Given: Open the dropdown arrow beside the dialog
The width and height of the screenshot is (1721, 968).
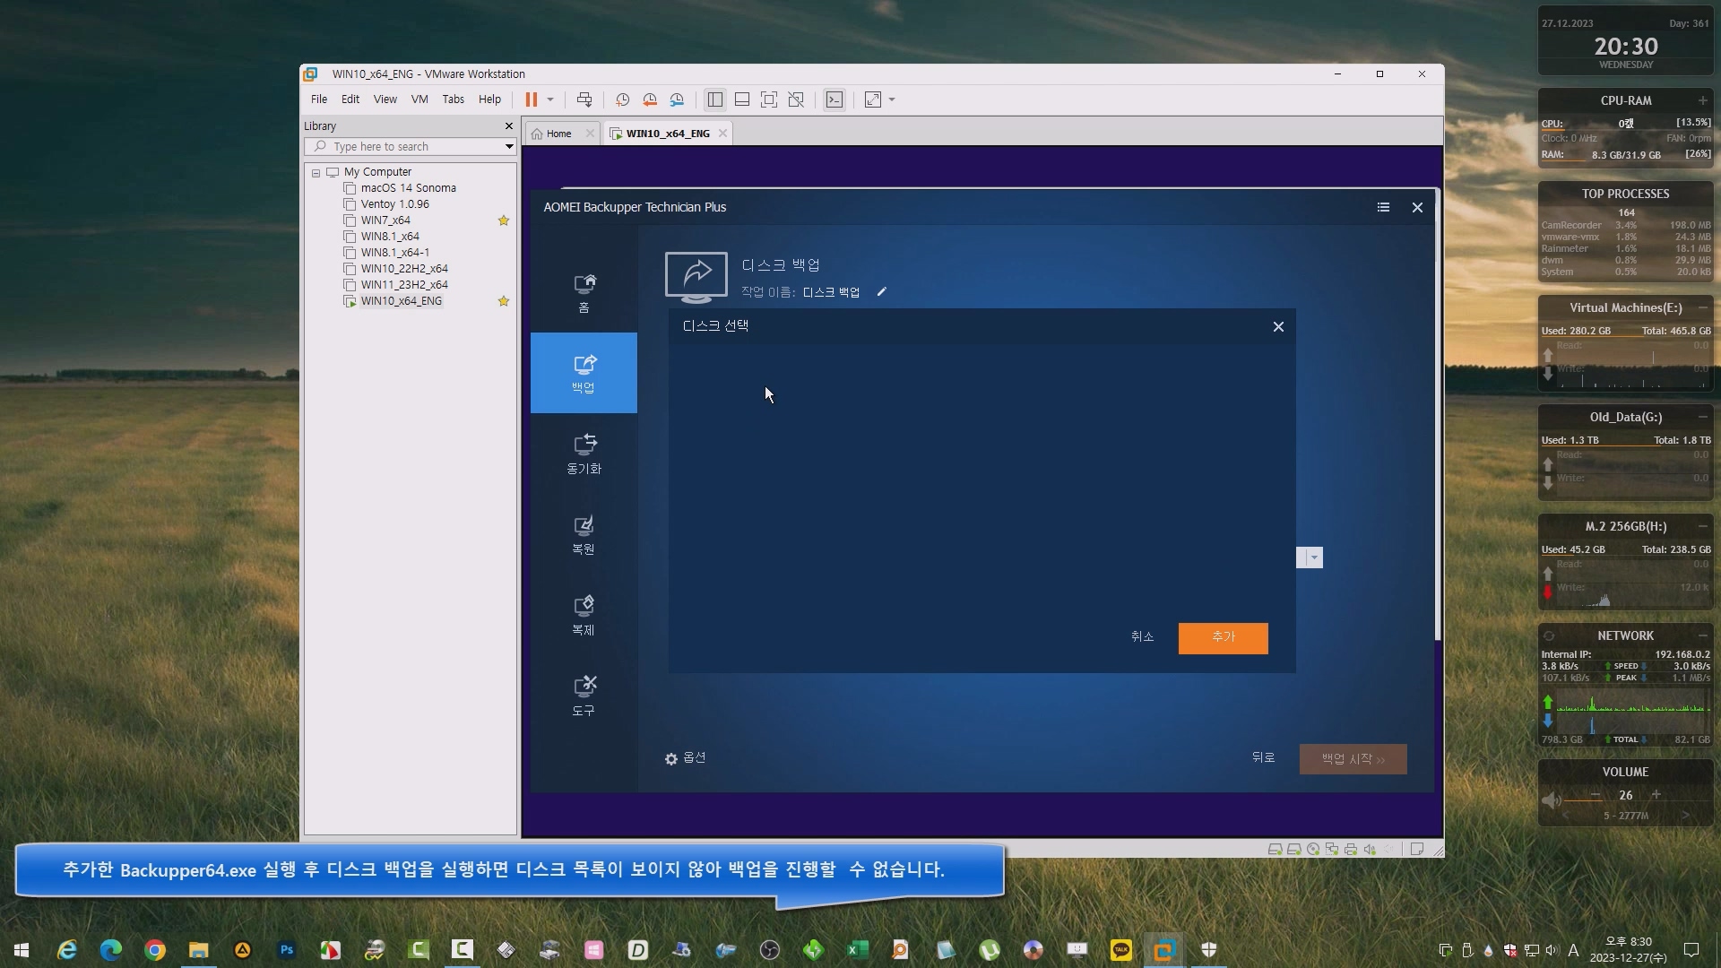Looking at the screenshot, I should (x=1314, y=557).
